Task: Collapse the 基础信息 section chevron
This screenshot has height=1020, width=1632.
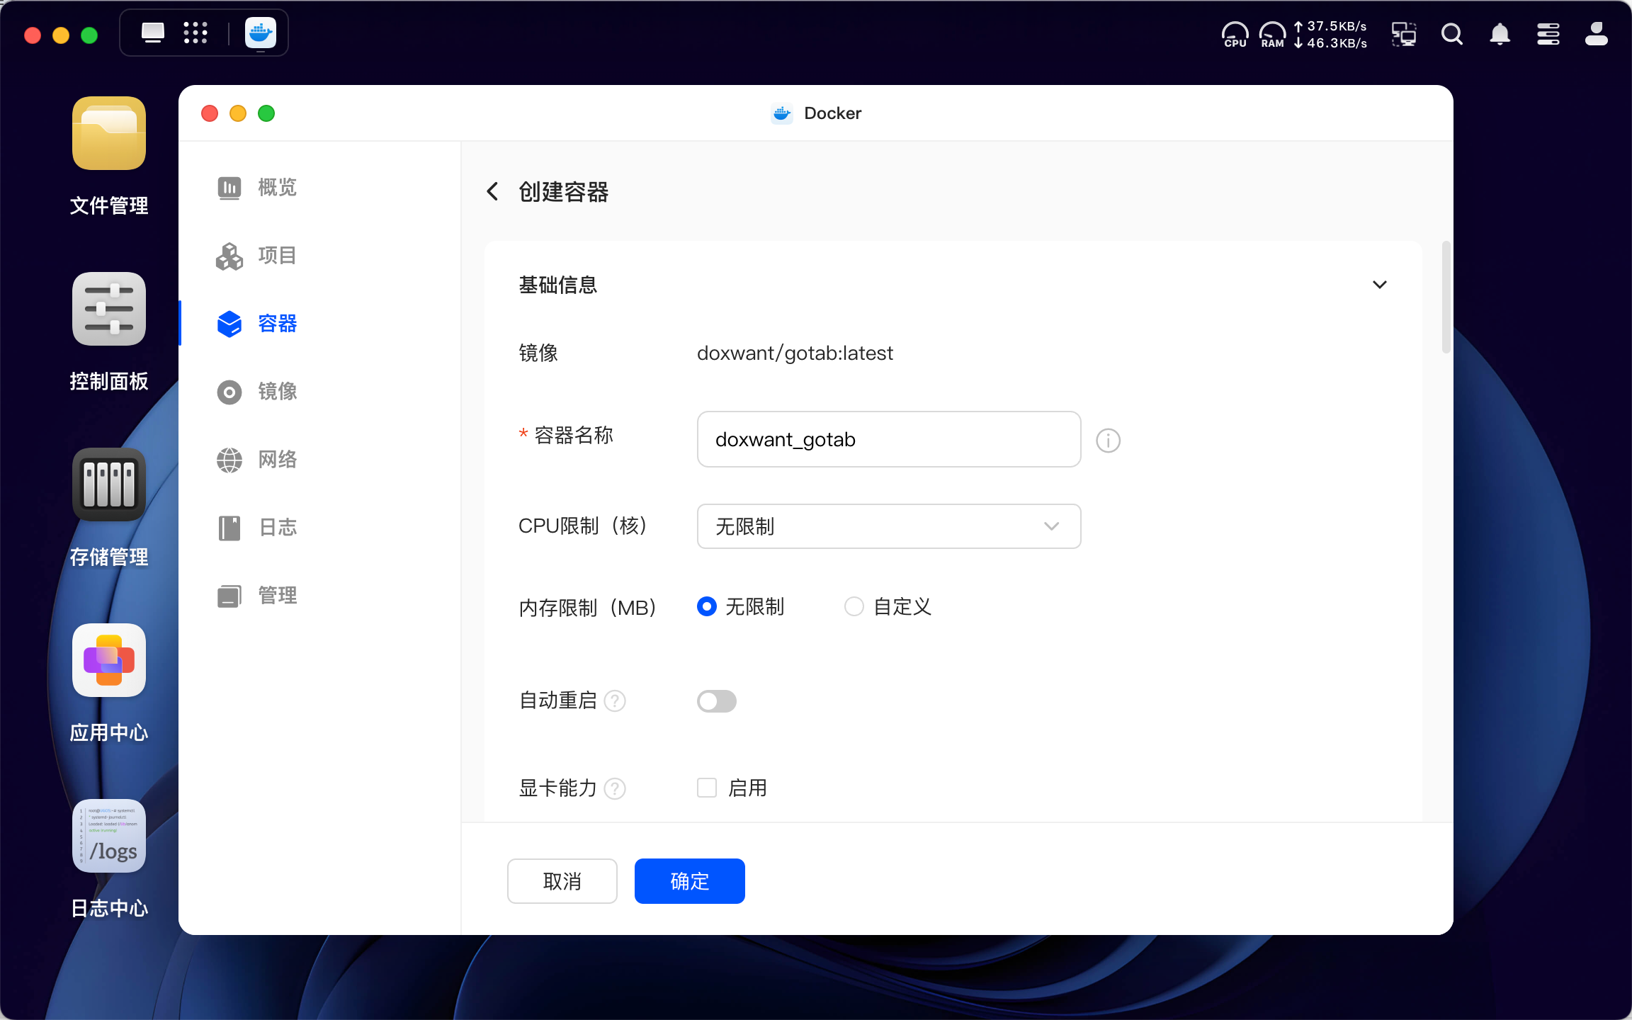Action: pyautogui.click(x=1380, y=285)
